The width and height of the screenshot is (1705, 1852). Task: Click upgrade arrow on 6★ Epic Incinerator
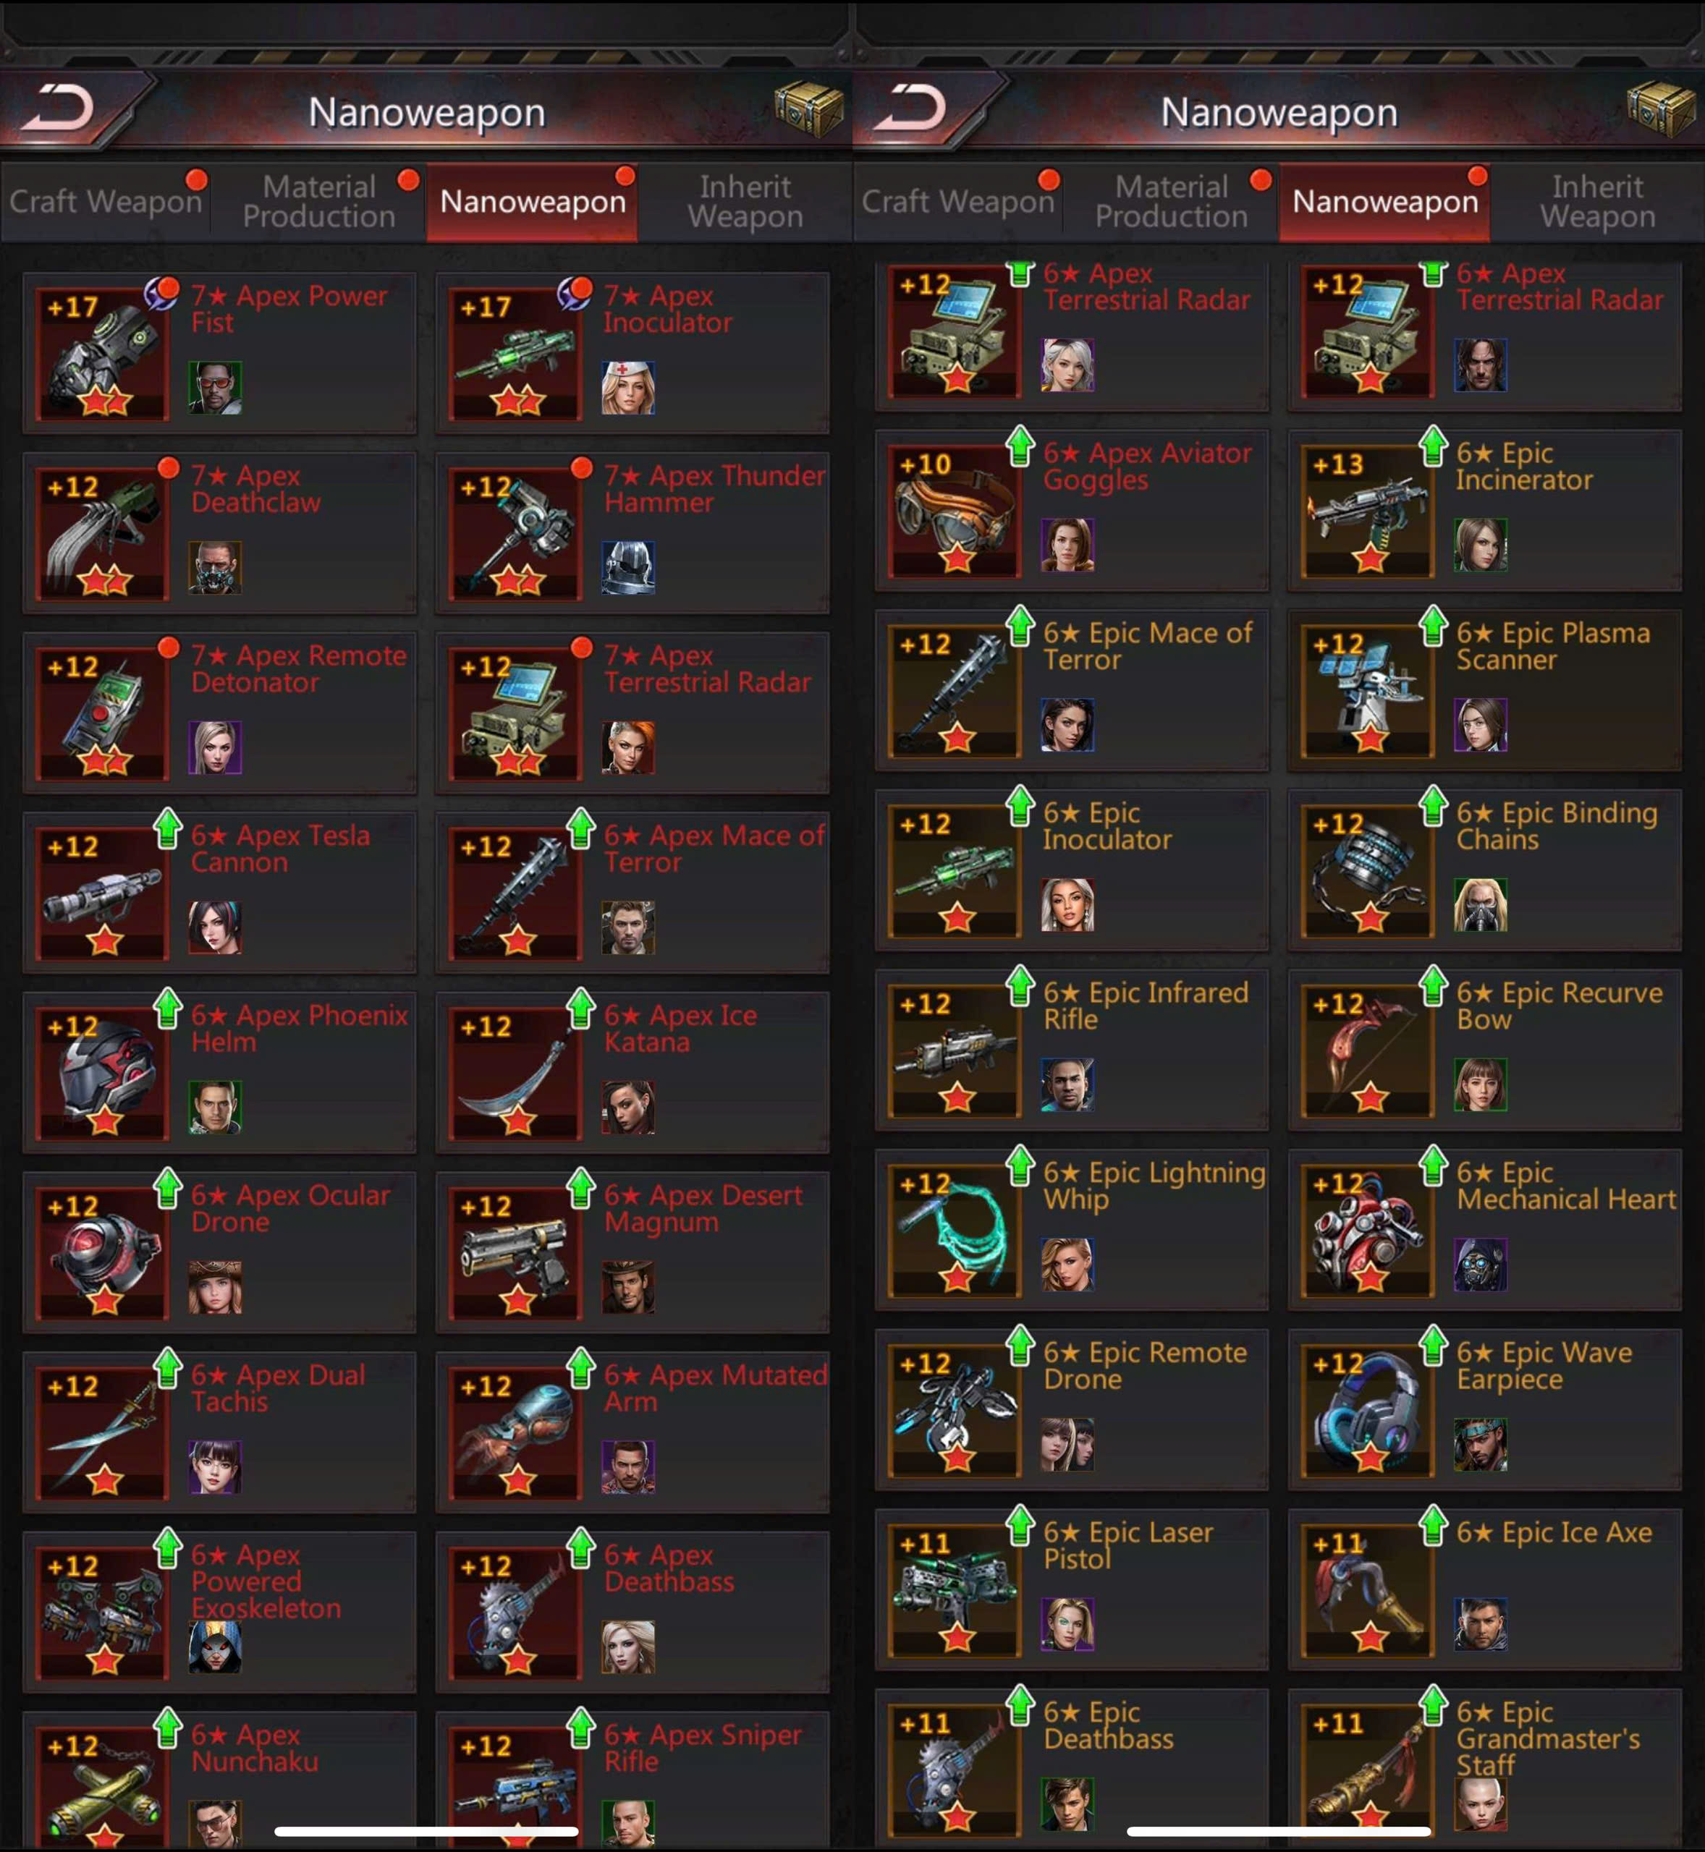1433,446
